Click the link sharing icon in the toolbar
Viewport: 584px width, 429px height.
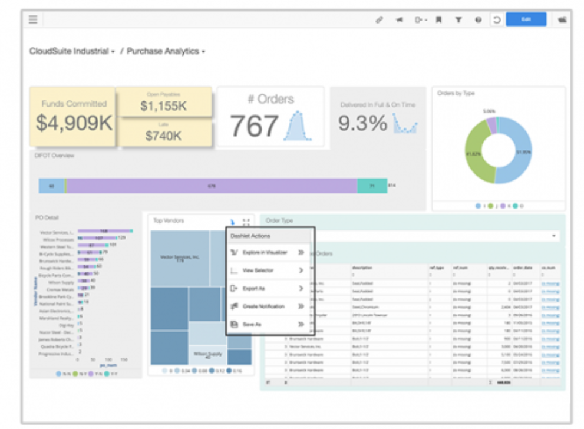[379, 19]
